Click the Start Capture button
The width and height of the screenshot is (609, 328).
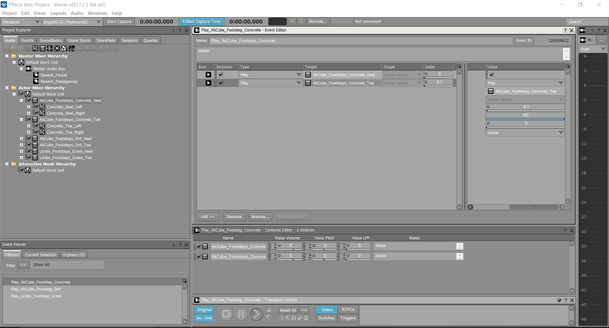tap(119, 22)
